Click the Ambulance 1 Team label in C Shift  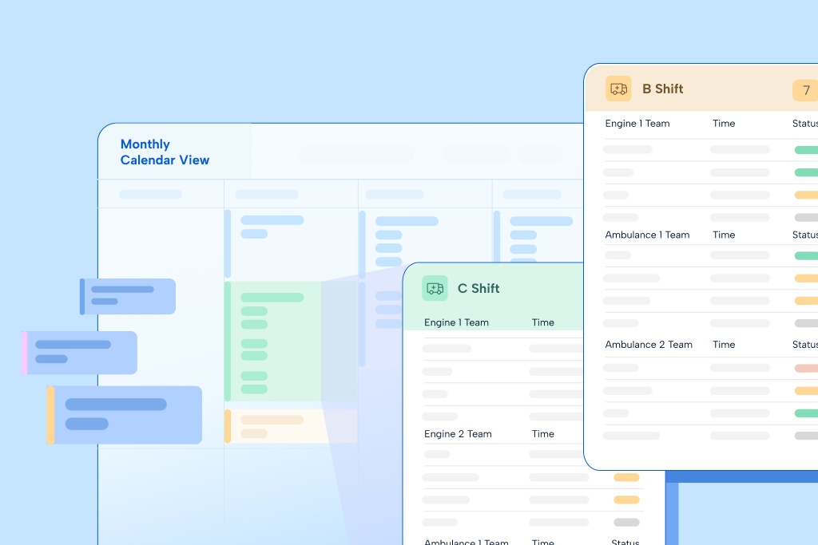pyautogui.click(x=465, y=541)
